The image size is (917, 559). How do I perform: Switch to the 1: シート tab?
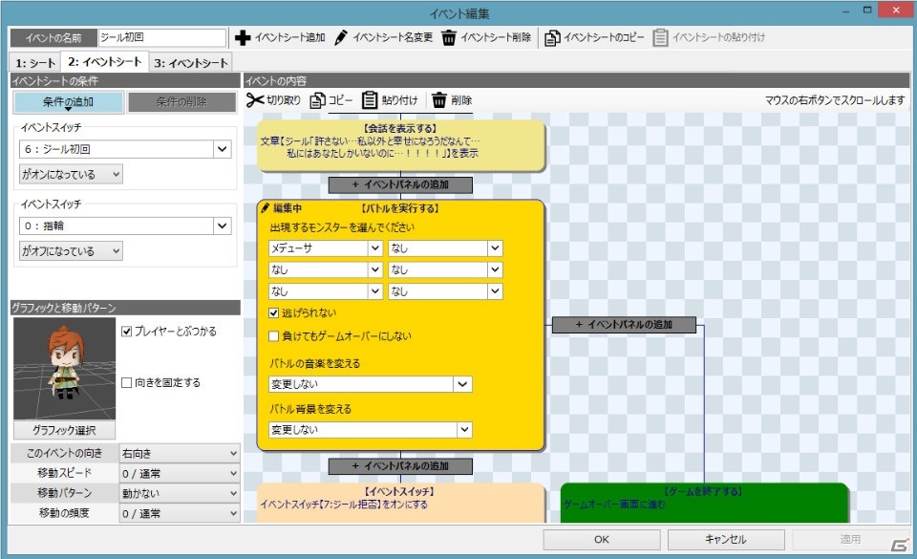[35, 62]
